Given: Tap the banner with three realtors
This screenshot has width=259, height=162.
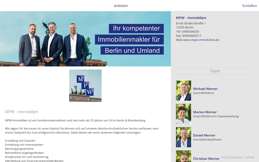Looking at the screenshot, I should (85, 39).
